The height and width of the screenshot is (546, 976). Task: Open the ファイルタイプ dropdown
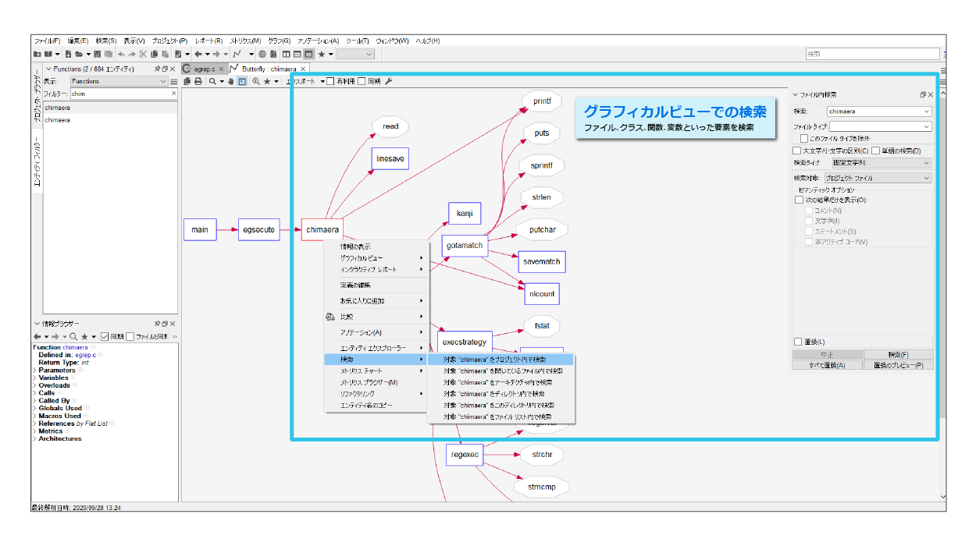[x=881, y=126]
